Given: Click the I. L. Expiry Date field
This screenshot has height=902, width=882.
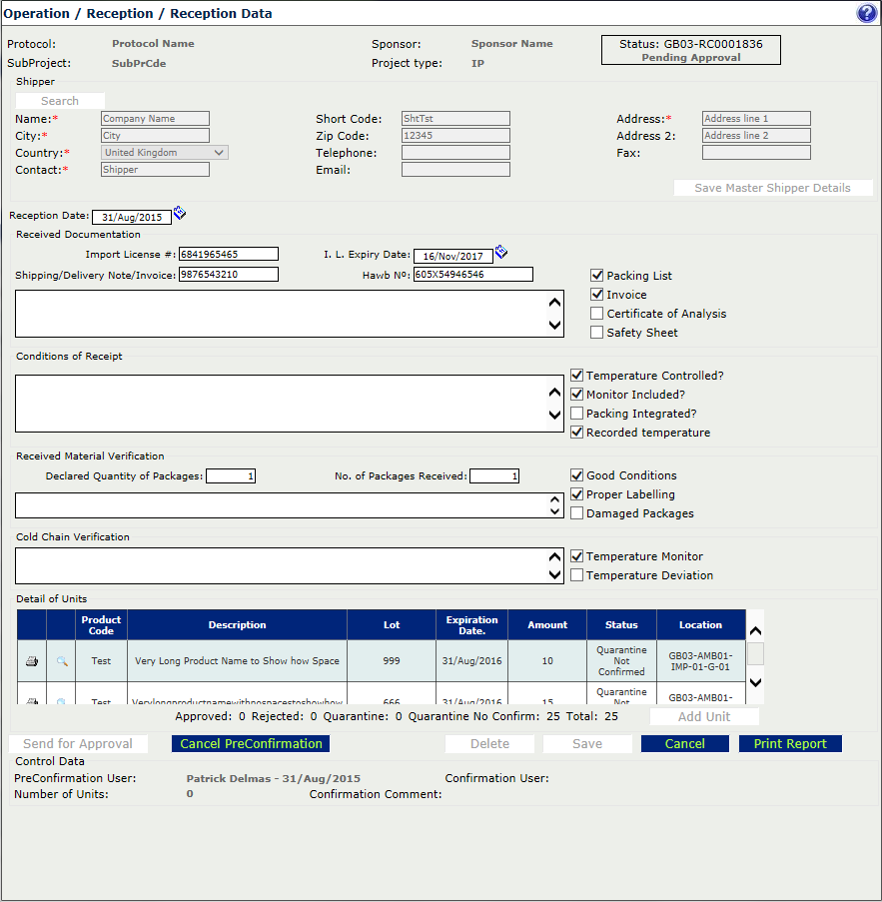Looking at the screenshot, I should (453, 256).
